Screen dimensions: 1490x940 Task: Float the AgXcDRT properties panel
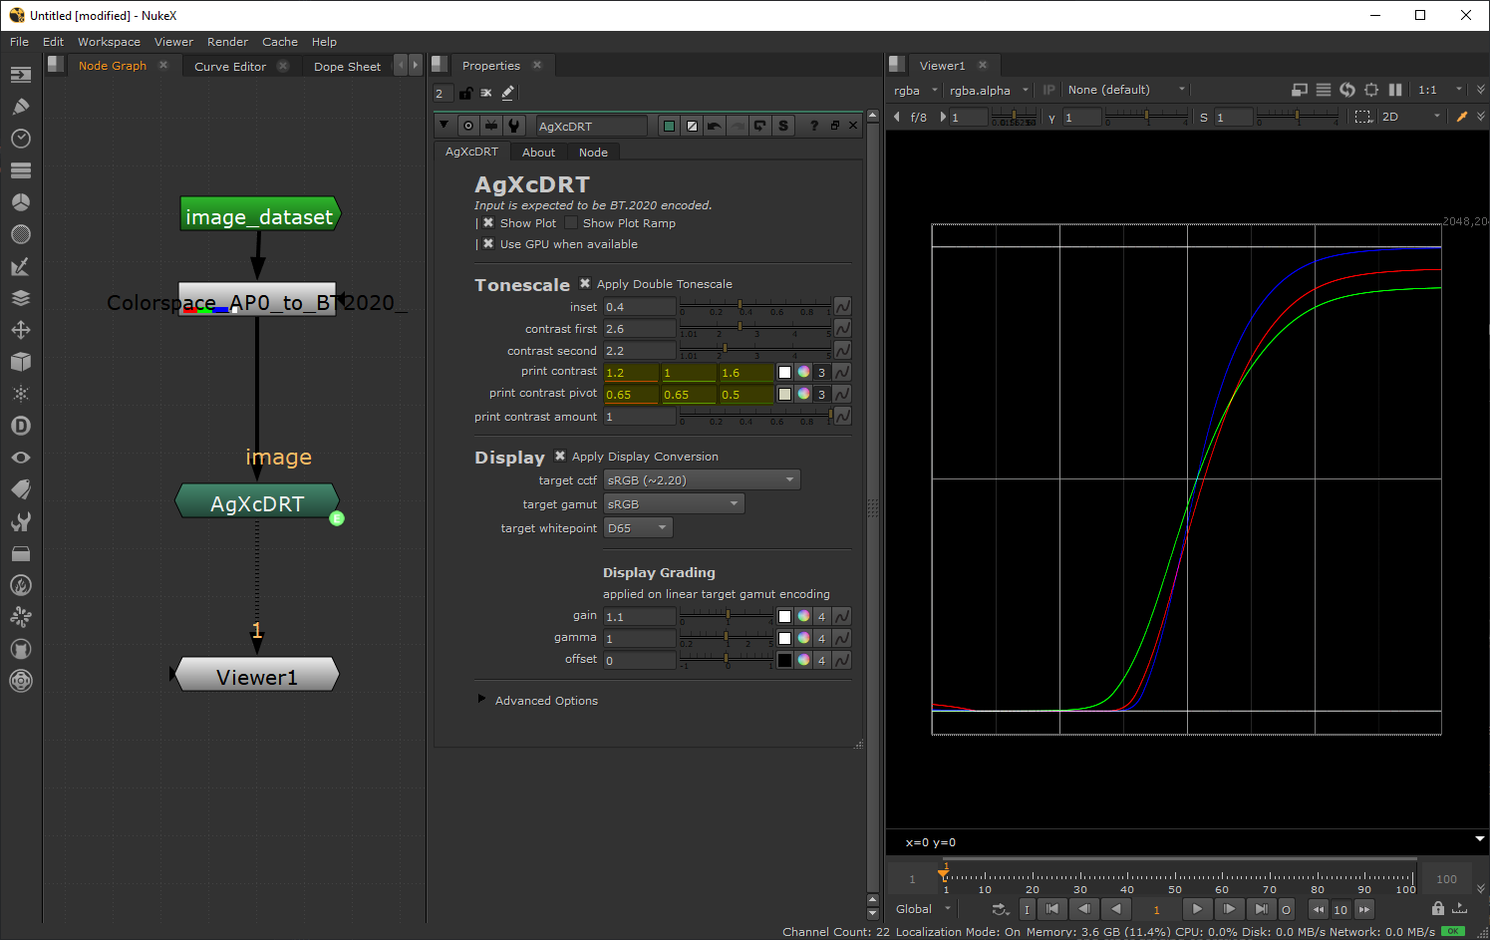click(835, 126)
